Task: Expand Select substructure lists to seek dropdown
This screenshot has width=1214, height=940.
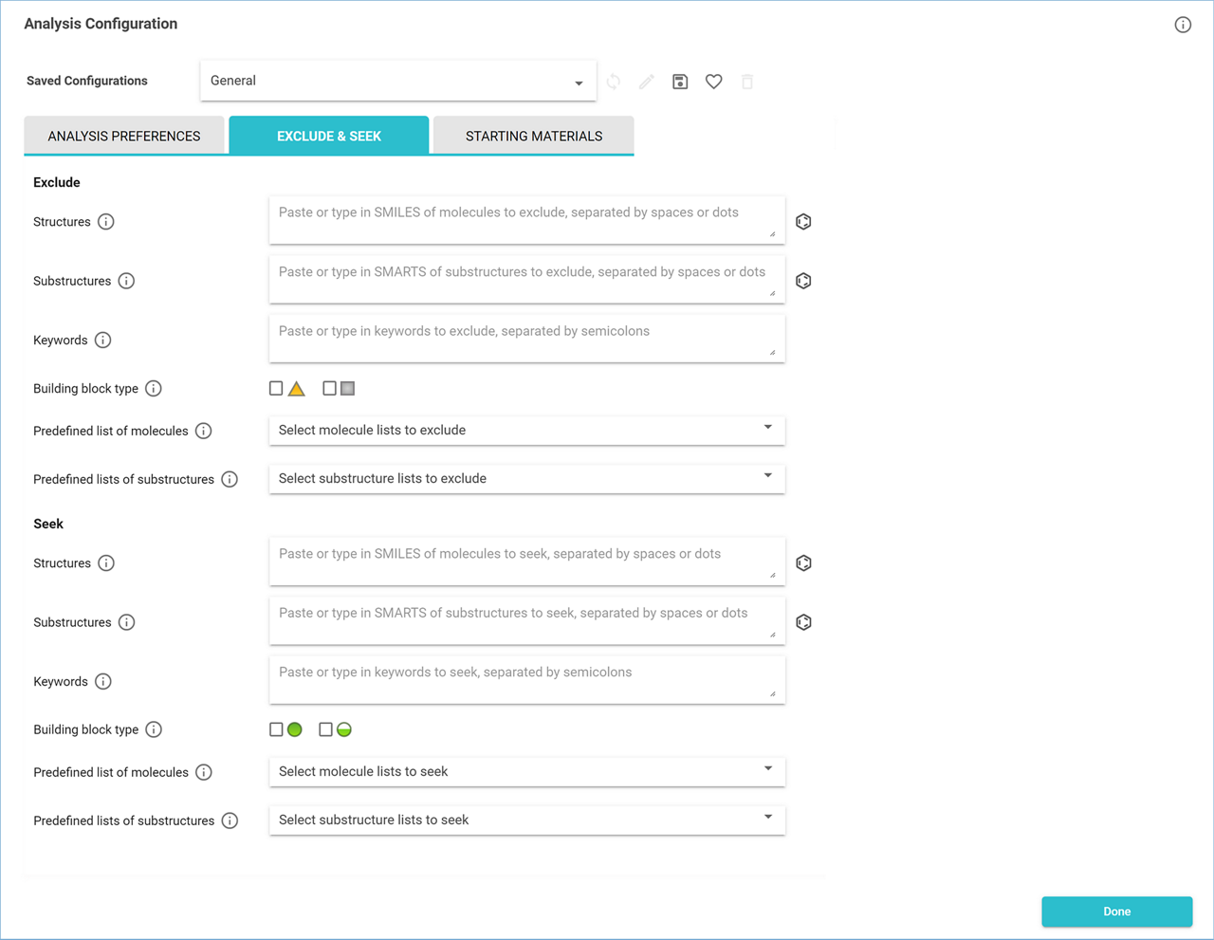Action: click(526, 820)
